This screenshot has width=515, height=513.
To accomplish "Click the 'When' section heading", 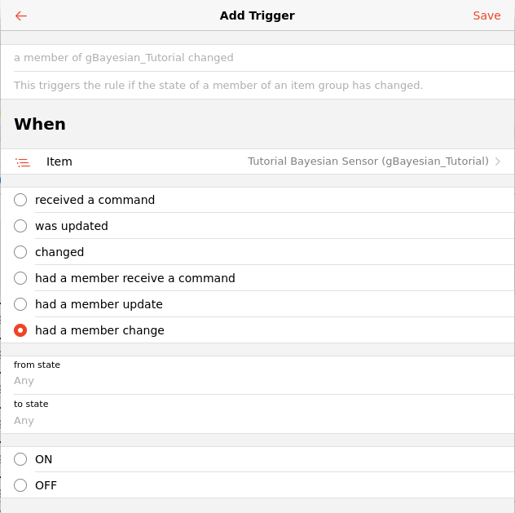I will point(40,124).
